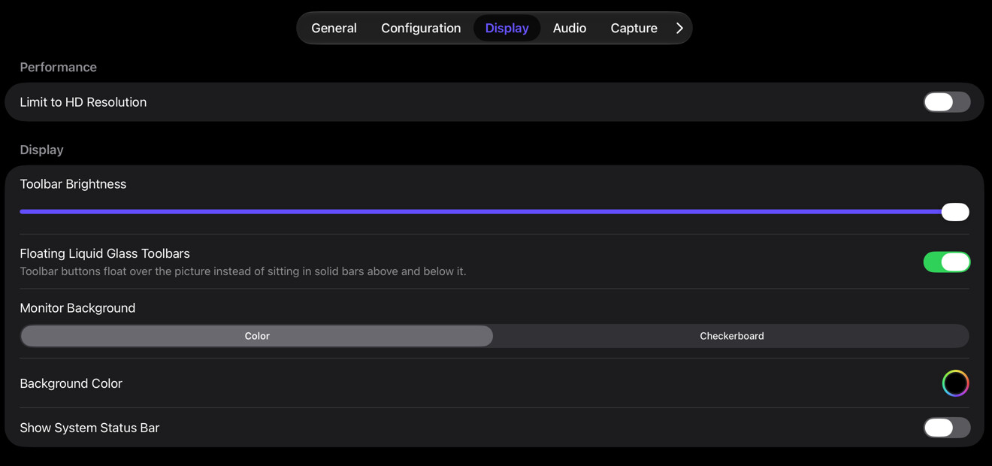Image resolution: width=992 pixels, height=466 pixels.
Task: Click the Background Color label
Action: [71, 383]
